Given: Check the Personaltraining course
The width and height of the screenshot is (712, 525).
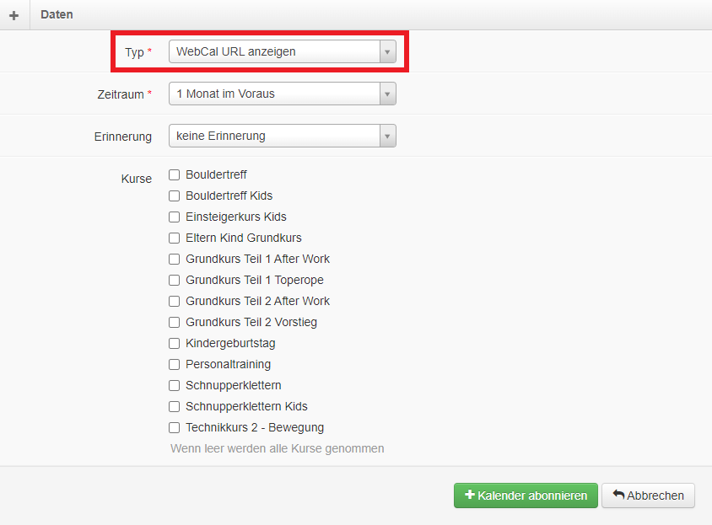Looking at the screenshot, I should 174,364.
